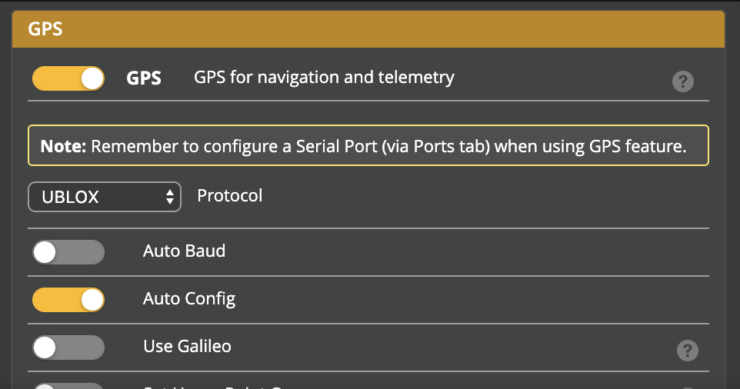Click the bold "Note:" word
740x389 pixels.
coord(63,146)
